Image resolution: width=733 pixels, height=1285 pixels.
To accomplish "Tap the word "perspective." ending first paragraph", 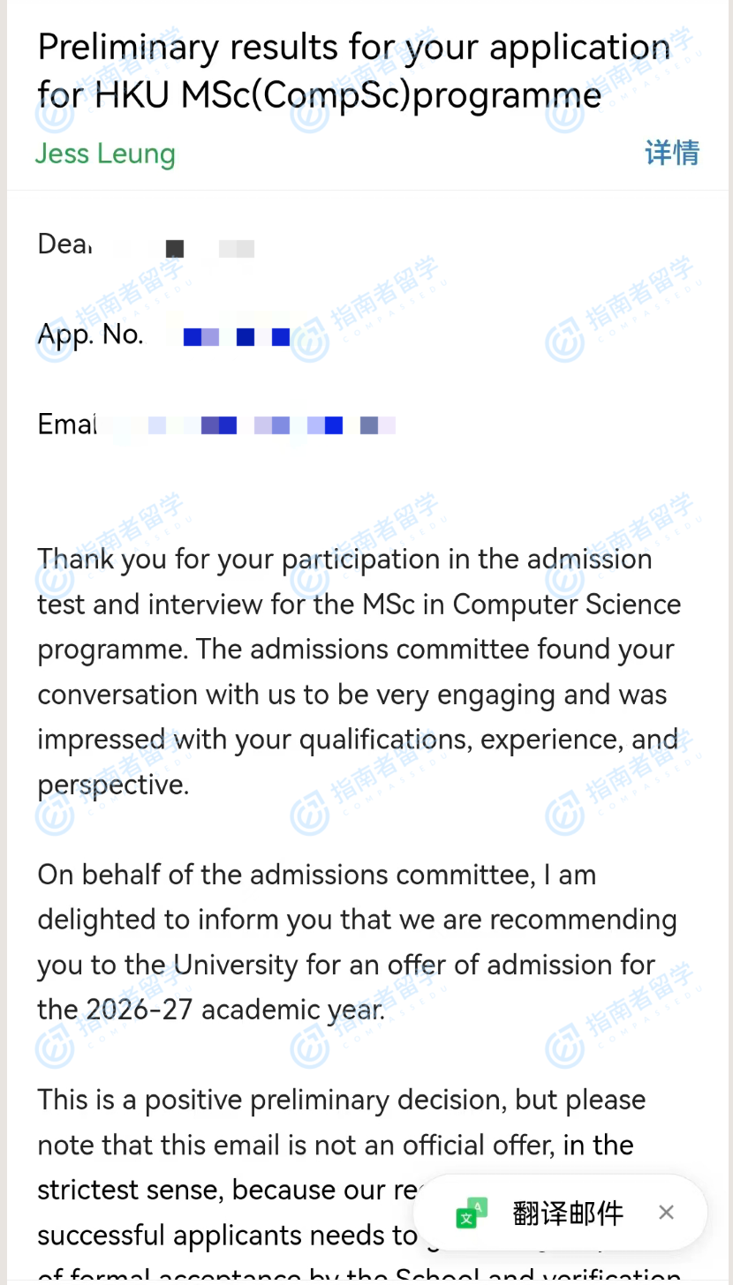I will (x=113, y=785).
